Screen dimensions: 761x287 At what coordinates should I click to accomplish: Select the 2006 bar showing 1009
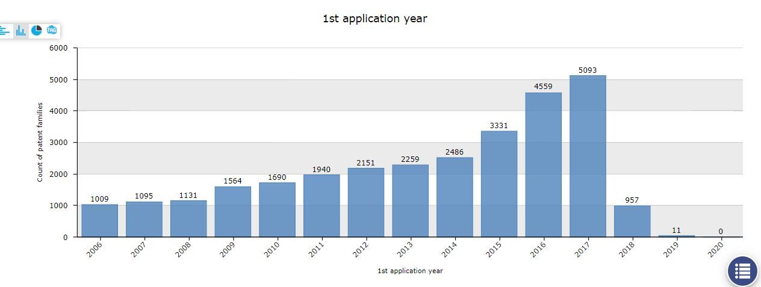pyautogui.click(x=99, y=220)
